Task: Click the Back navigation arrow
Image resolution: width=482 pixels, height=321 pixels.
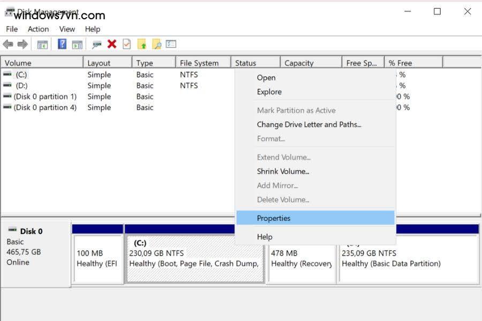Action: (8, 44)
